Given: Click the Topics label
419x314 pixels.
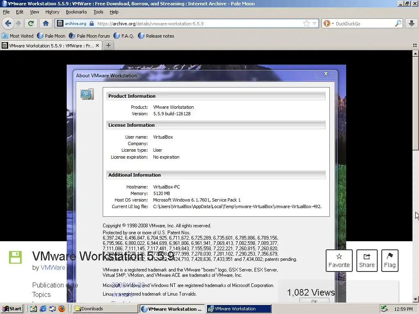Looking at the screenshot, I should (x=41, y=294).
